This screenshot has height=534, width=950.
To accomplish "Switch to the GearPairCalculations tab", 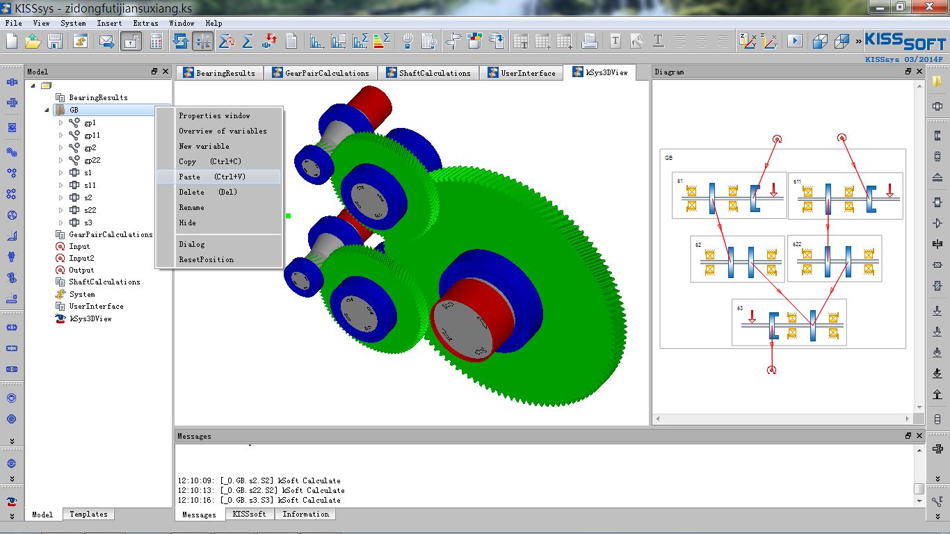I will [x=321, y=72].
